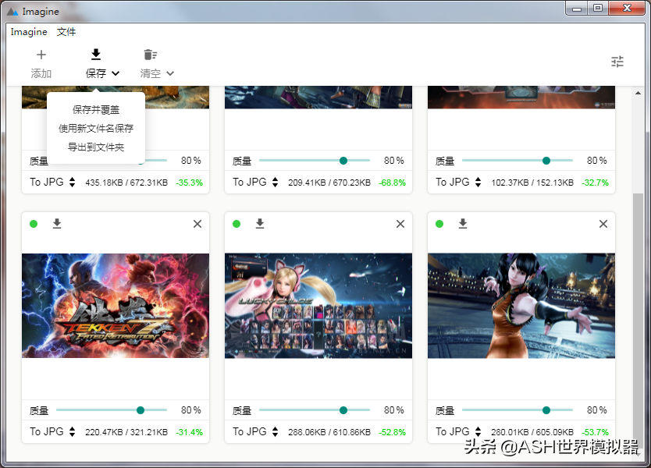Adjust quality slider on 280.01KB card
The image size is (651, 468).
(518, 410)
